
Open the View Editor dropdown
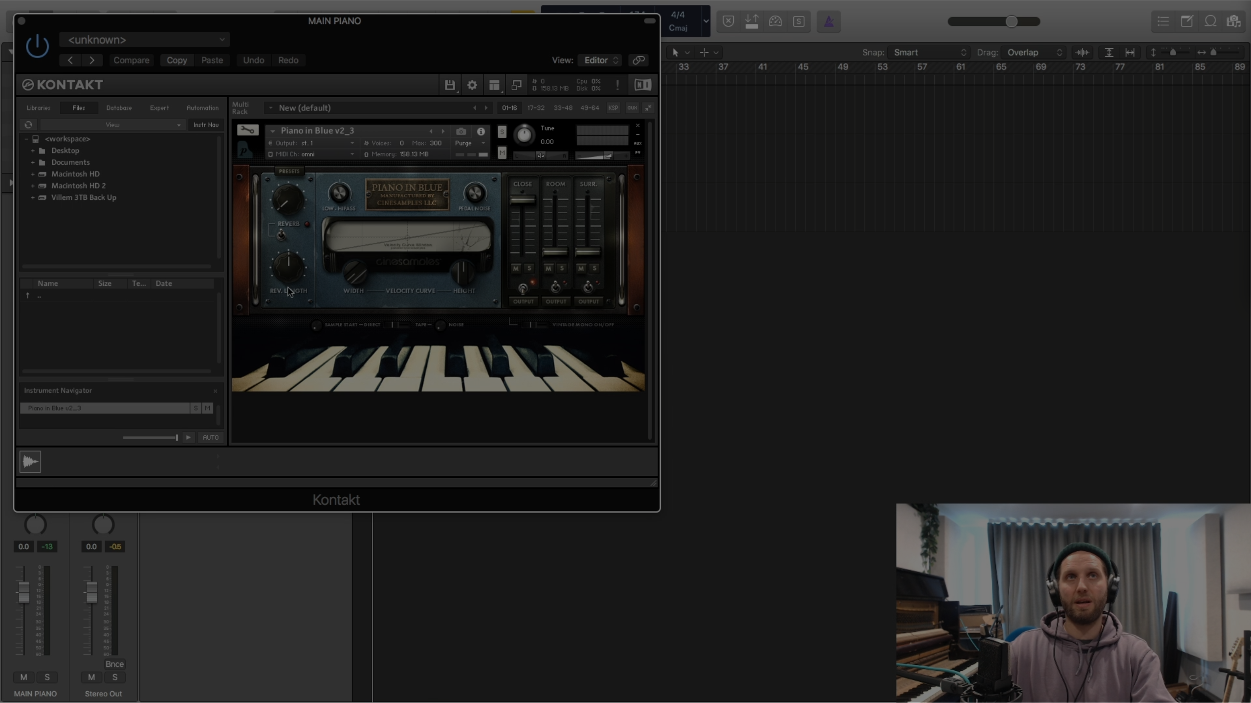[600, 60]
